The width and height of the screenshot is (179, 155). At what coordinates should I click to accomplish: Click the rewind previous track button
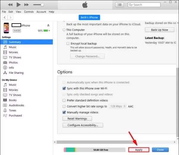(10, 5)
